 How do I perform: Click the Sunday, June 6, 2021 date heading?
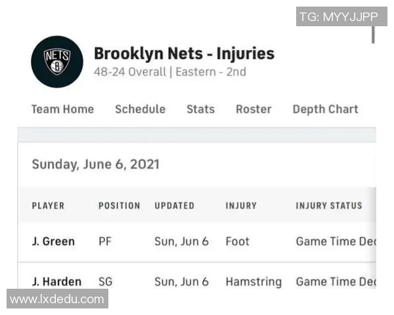coord(95,164)
